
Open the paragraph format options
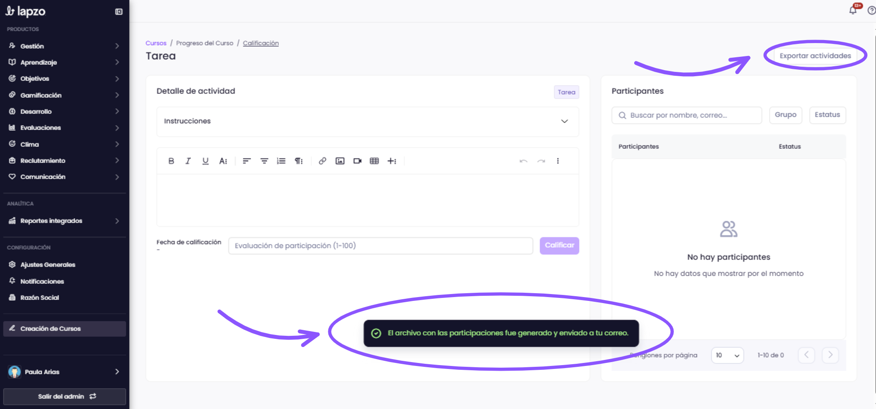coord(299,161)
